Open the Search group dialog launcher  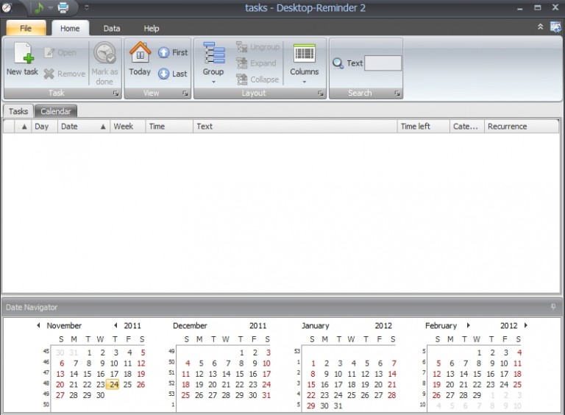point(397,93)
